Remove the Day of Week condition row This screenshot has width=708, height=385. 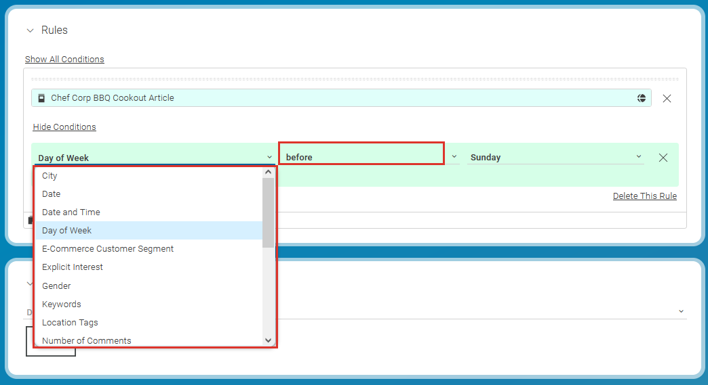663,158
